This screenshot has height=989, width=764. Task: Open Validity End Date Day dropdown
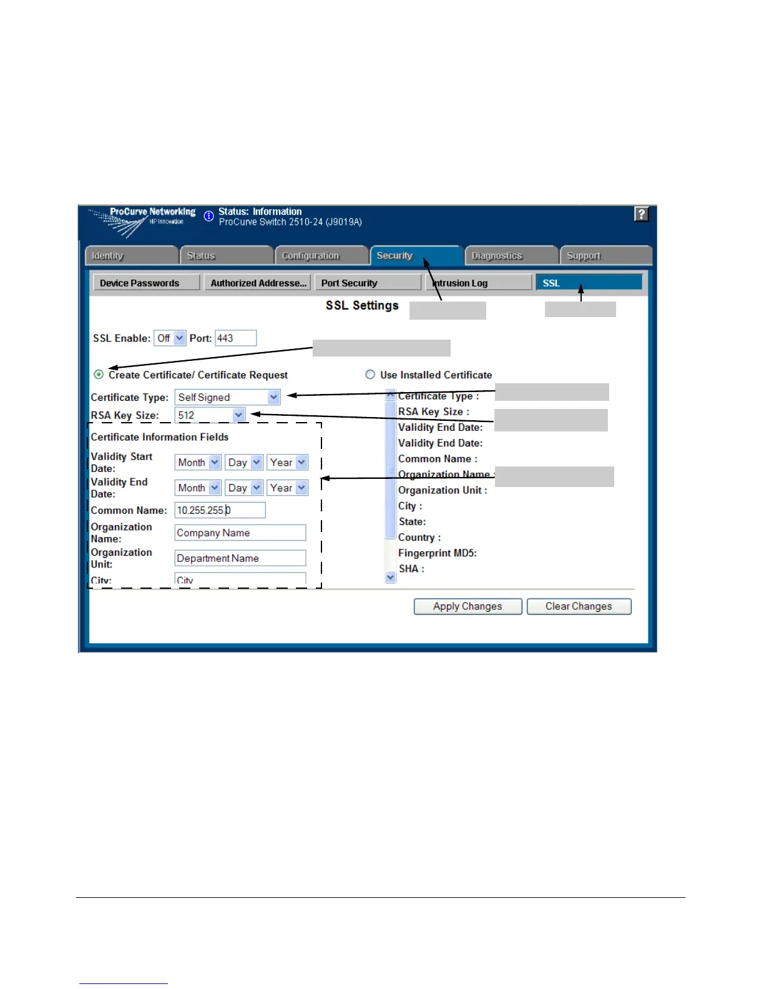[244, 488]
